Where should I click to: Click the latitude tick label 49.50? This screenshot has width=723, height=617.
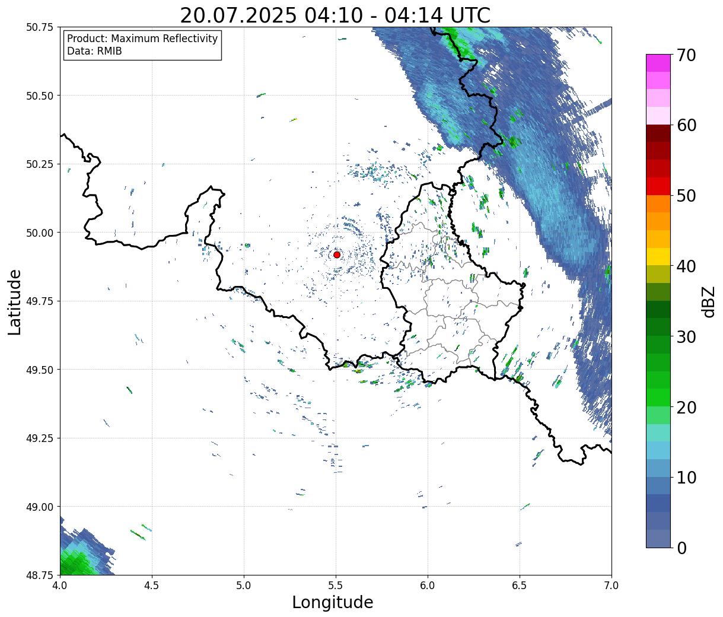tap(40, 370)
